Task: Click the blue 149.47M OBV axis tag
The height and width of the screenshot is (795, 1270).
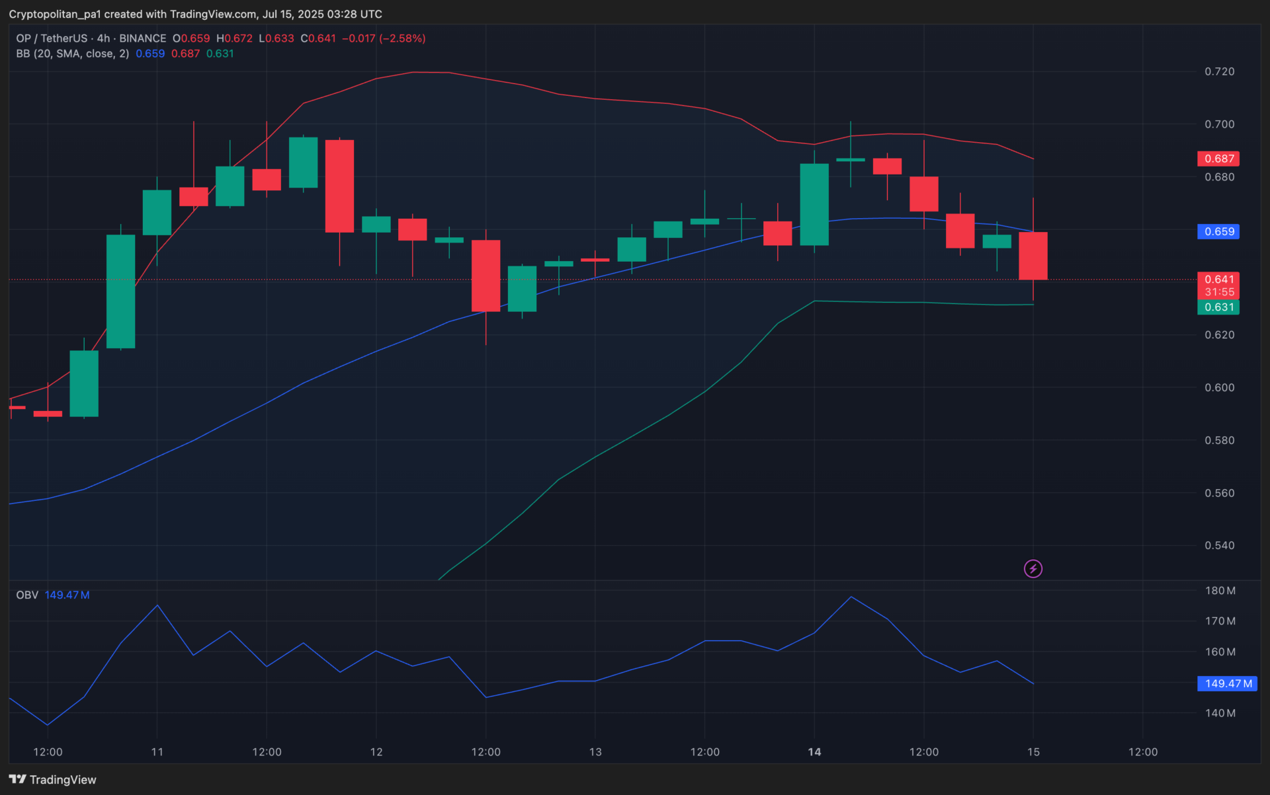Action: (1227, 683)
